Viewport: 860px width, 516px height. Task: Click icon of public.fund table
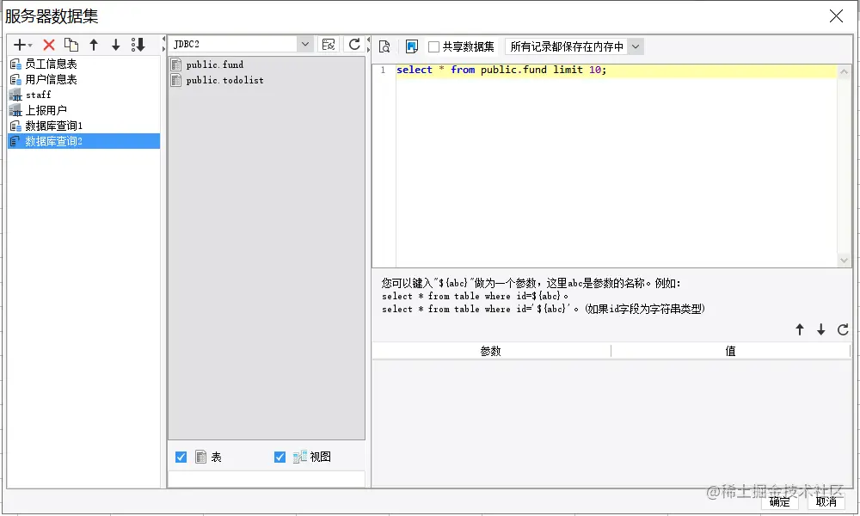(x=176, y=64)
